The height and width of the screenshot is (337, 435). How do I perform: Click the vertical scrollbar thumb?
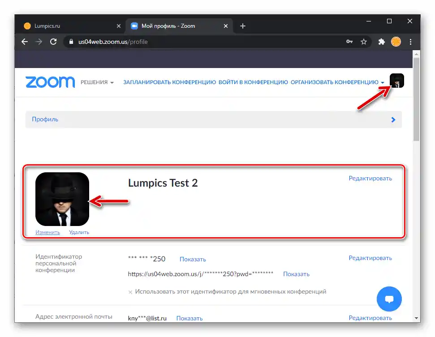tap(416, 99)
